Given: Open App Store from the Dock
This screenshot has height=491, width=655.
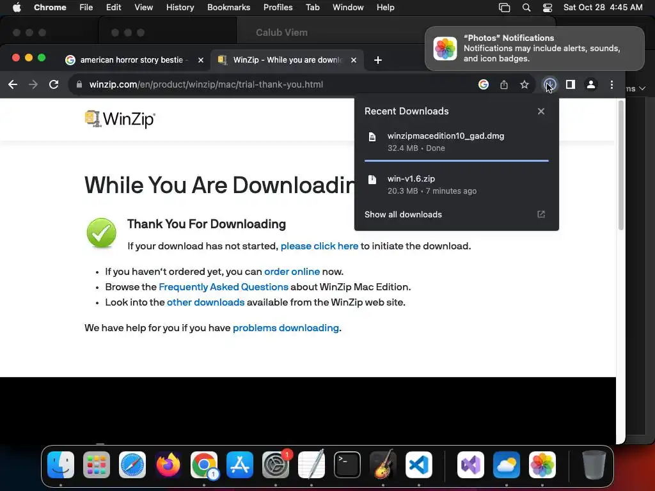Looking at the screenshot, I should pyautogui.click(x=240, y=465).
